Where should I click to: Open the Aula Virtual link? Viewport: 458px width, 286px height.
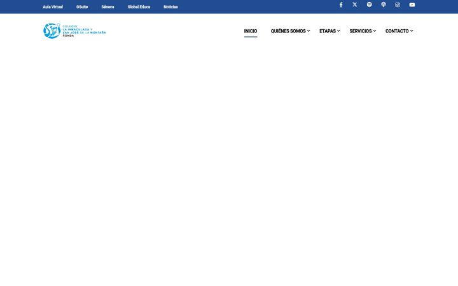point(53,7)
